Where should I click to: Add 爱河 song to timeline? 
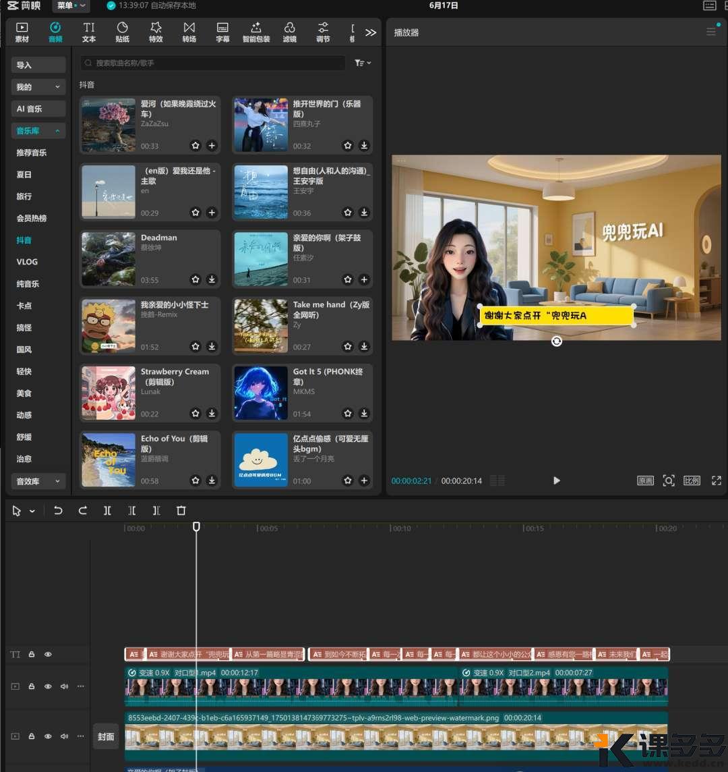212,146
